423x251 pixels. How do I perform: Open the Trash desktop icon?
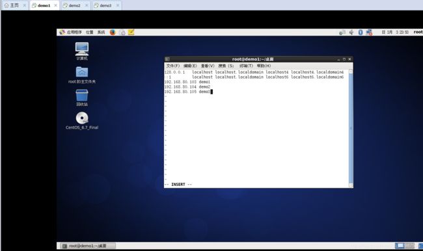82,98
